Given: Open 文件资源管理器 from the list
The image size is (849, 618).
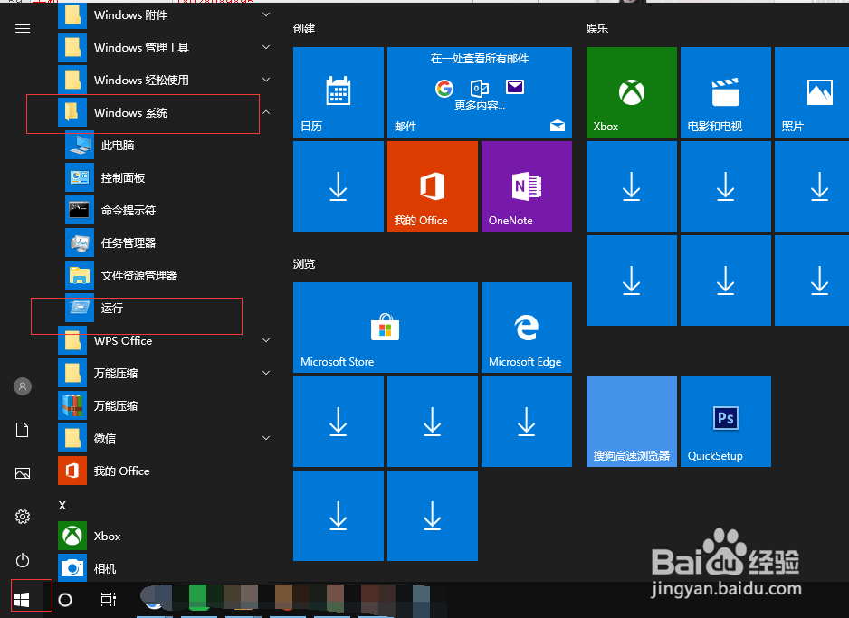Looking at the screenshot, I should [167, 275].
